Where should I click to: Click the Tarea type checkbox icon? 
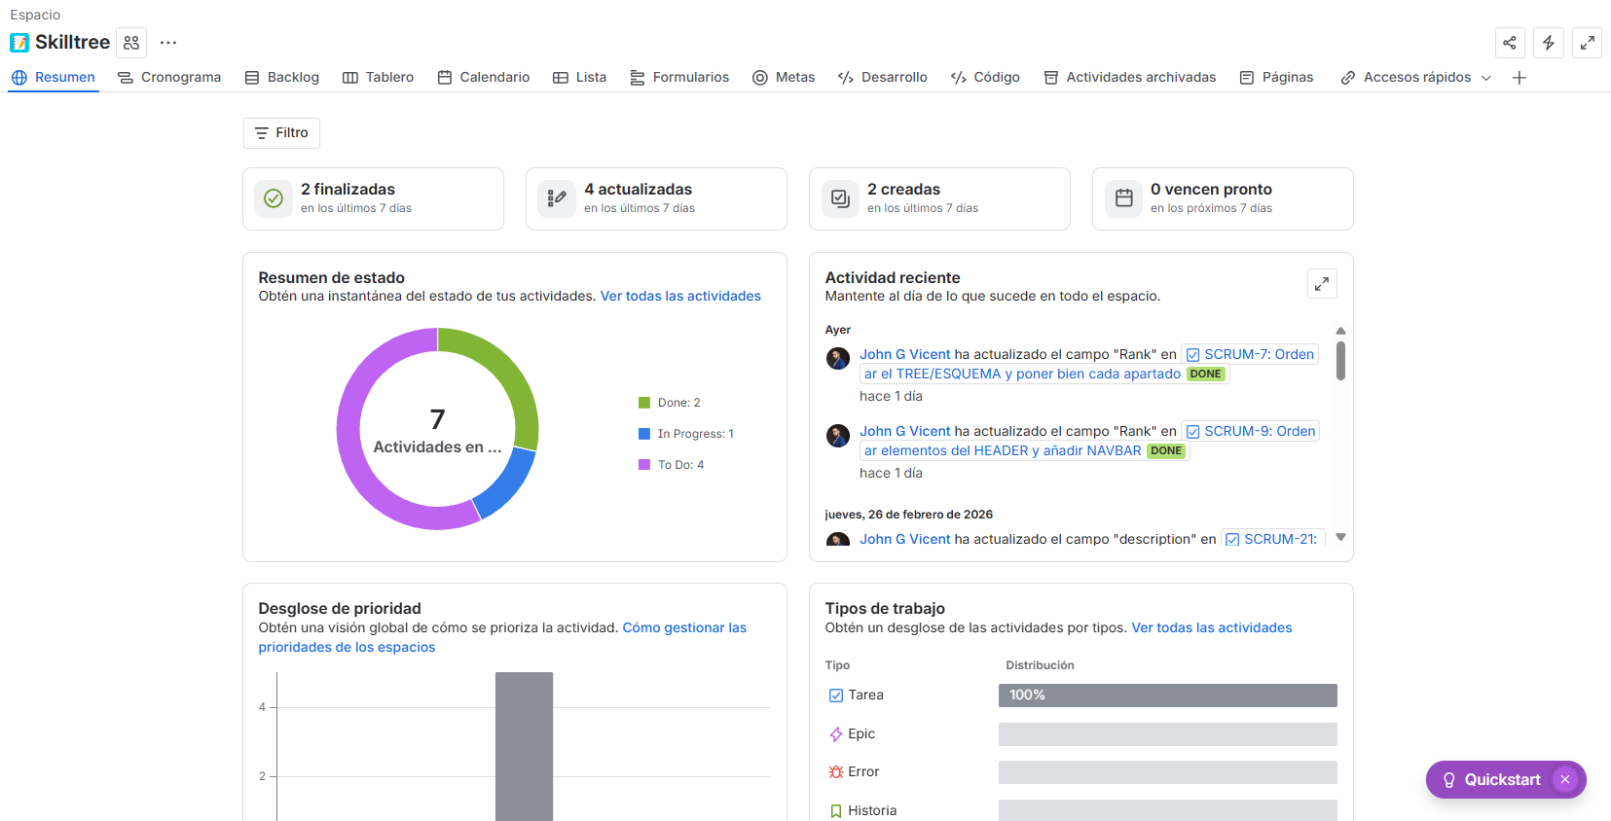coord(835,696)
